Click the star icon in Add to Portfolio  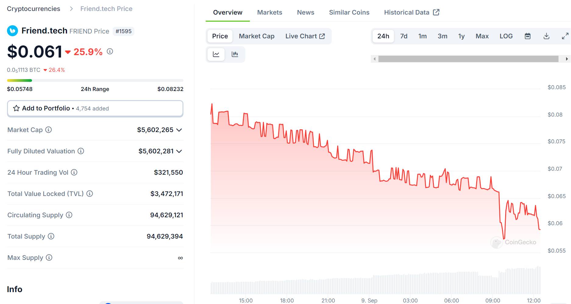coord(16,108)
